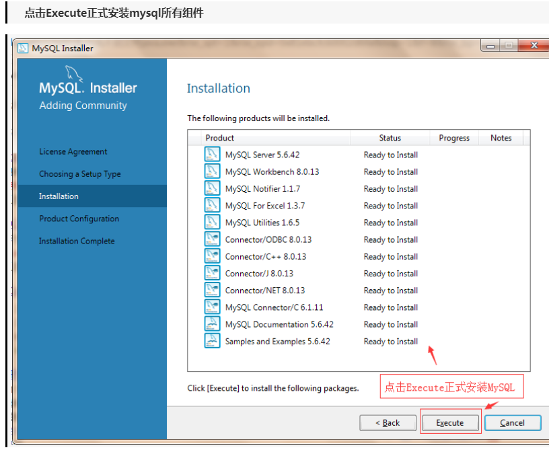
Task: Click the Adding Community subtitle
Action: click(83, 106)
